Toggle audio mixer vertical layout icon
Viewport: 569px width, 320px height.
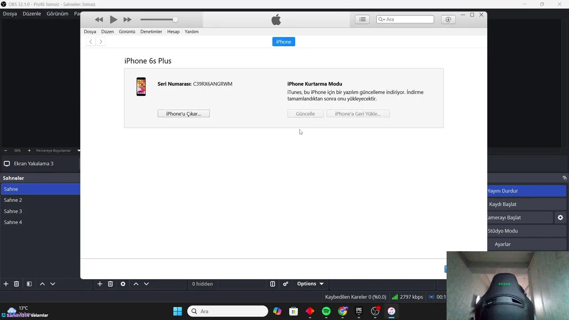272,284
